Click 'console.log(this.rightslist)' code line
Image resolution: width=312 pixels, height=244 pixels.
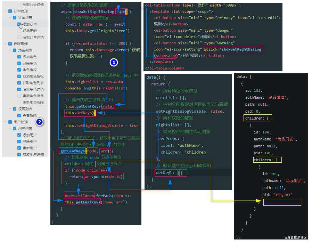(96, 88)
